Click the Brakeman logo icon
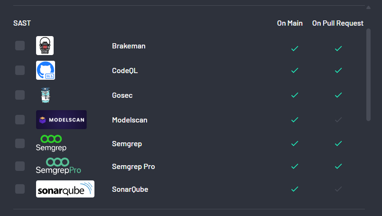 pos(45,46)
